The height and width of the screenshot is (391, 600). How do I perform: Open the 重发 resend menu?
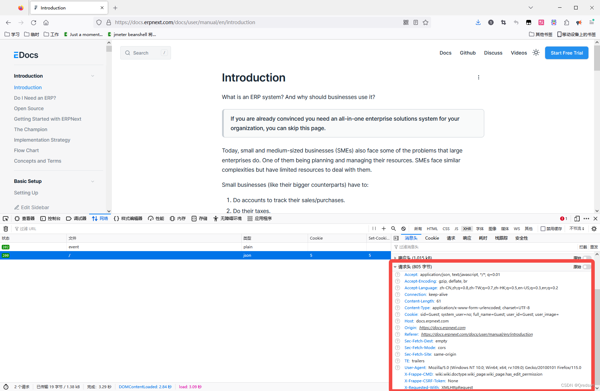[594, 247]
